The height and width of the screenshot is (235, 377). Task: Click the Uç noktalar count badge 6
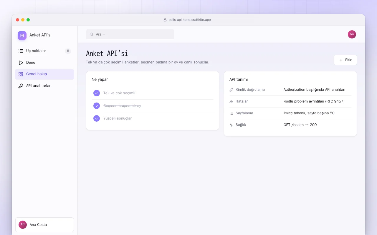(68, 51)
